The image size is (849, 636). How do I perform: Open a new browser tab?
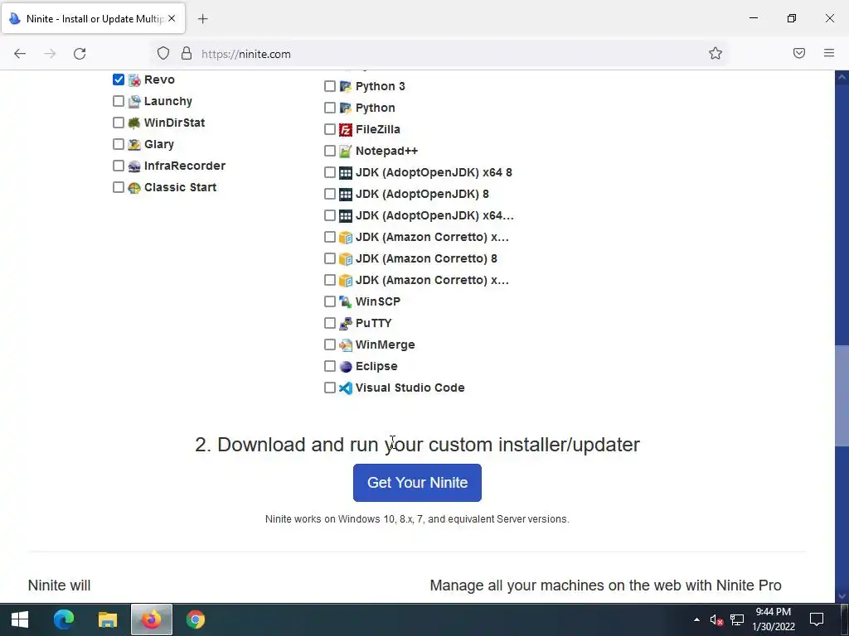202,19
